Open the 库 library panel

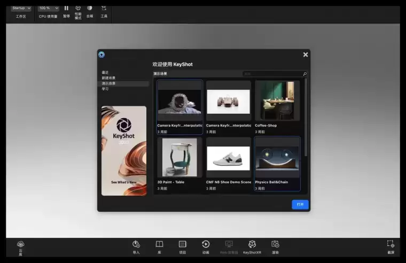point(159,244)
